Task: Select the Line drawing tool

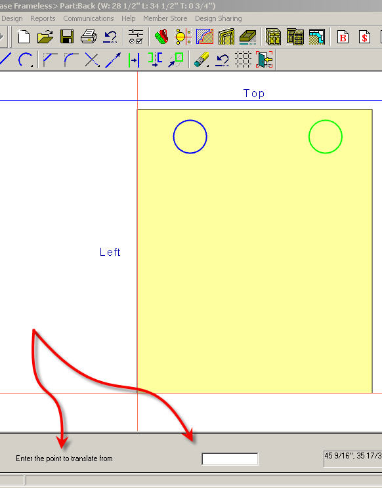Action: tap(5, 59)
